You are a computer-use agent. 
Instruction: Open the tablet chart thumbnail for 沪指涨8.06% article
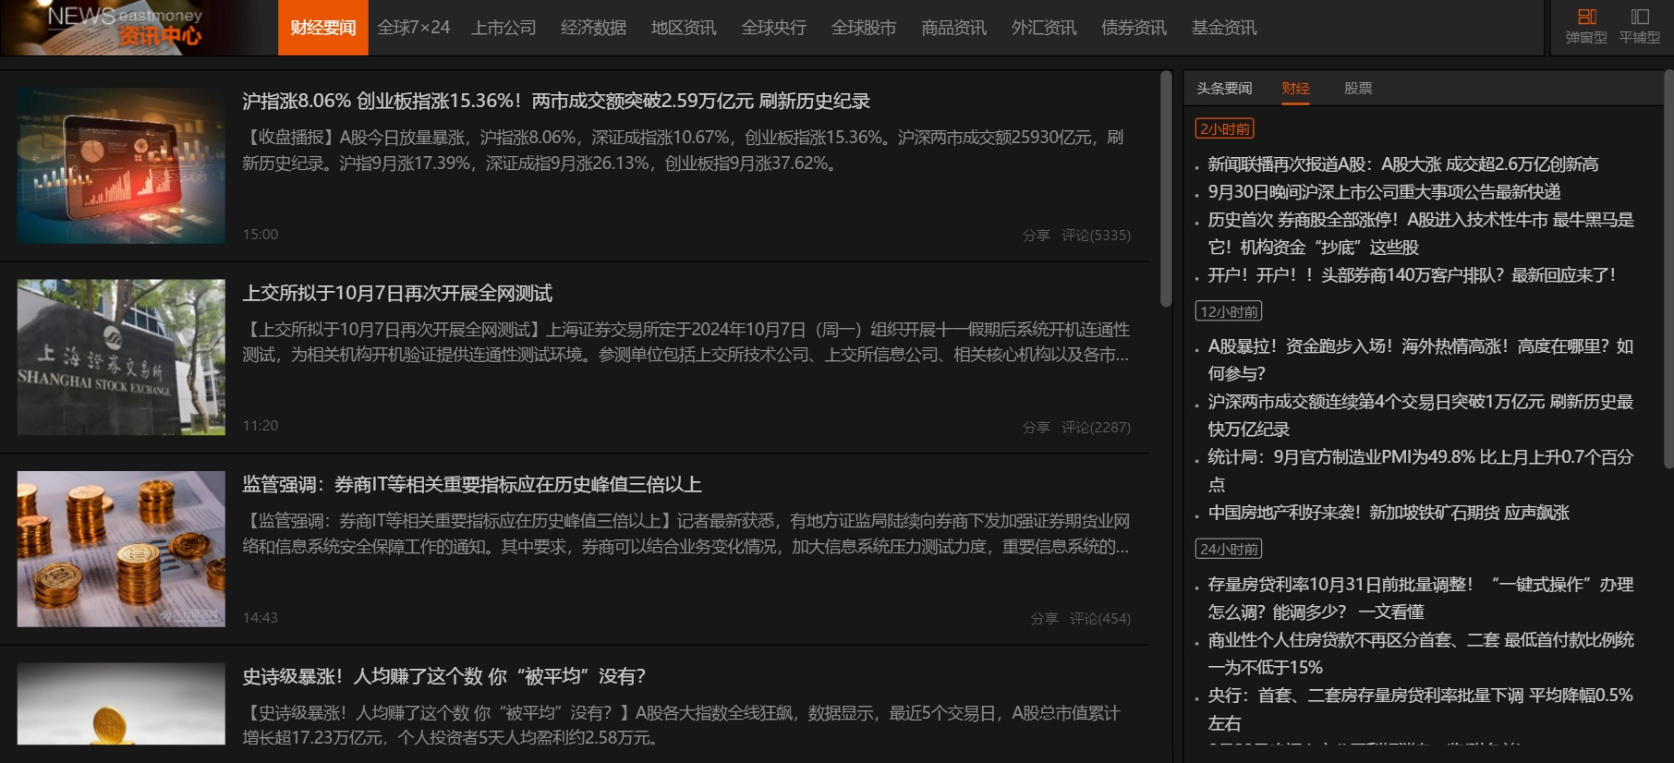tap(121, 165)
